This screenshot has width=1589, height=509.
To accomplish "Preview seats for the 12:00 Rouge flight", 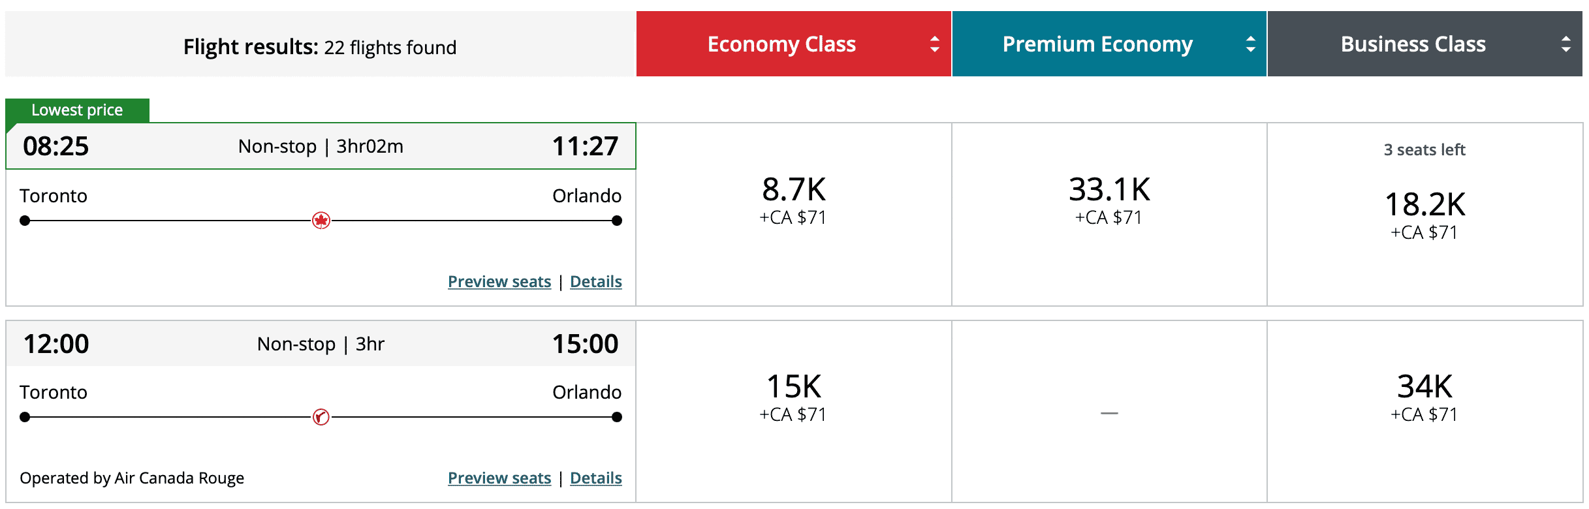I will [x=499, y=478].
